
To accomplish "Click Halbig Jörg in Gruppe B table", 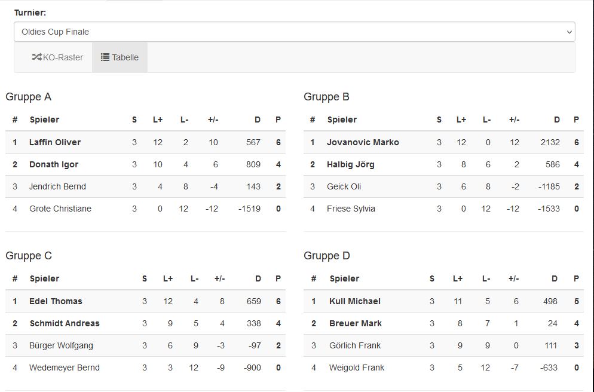I will click(351, 164).
